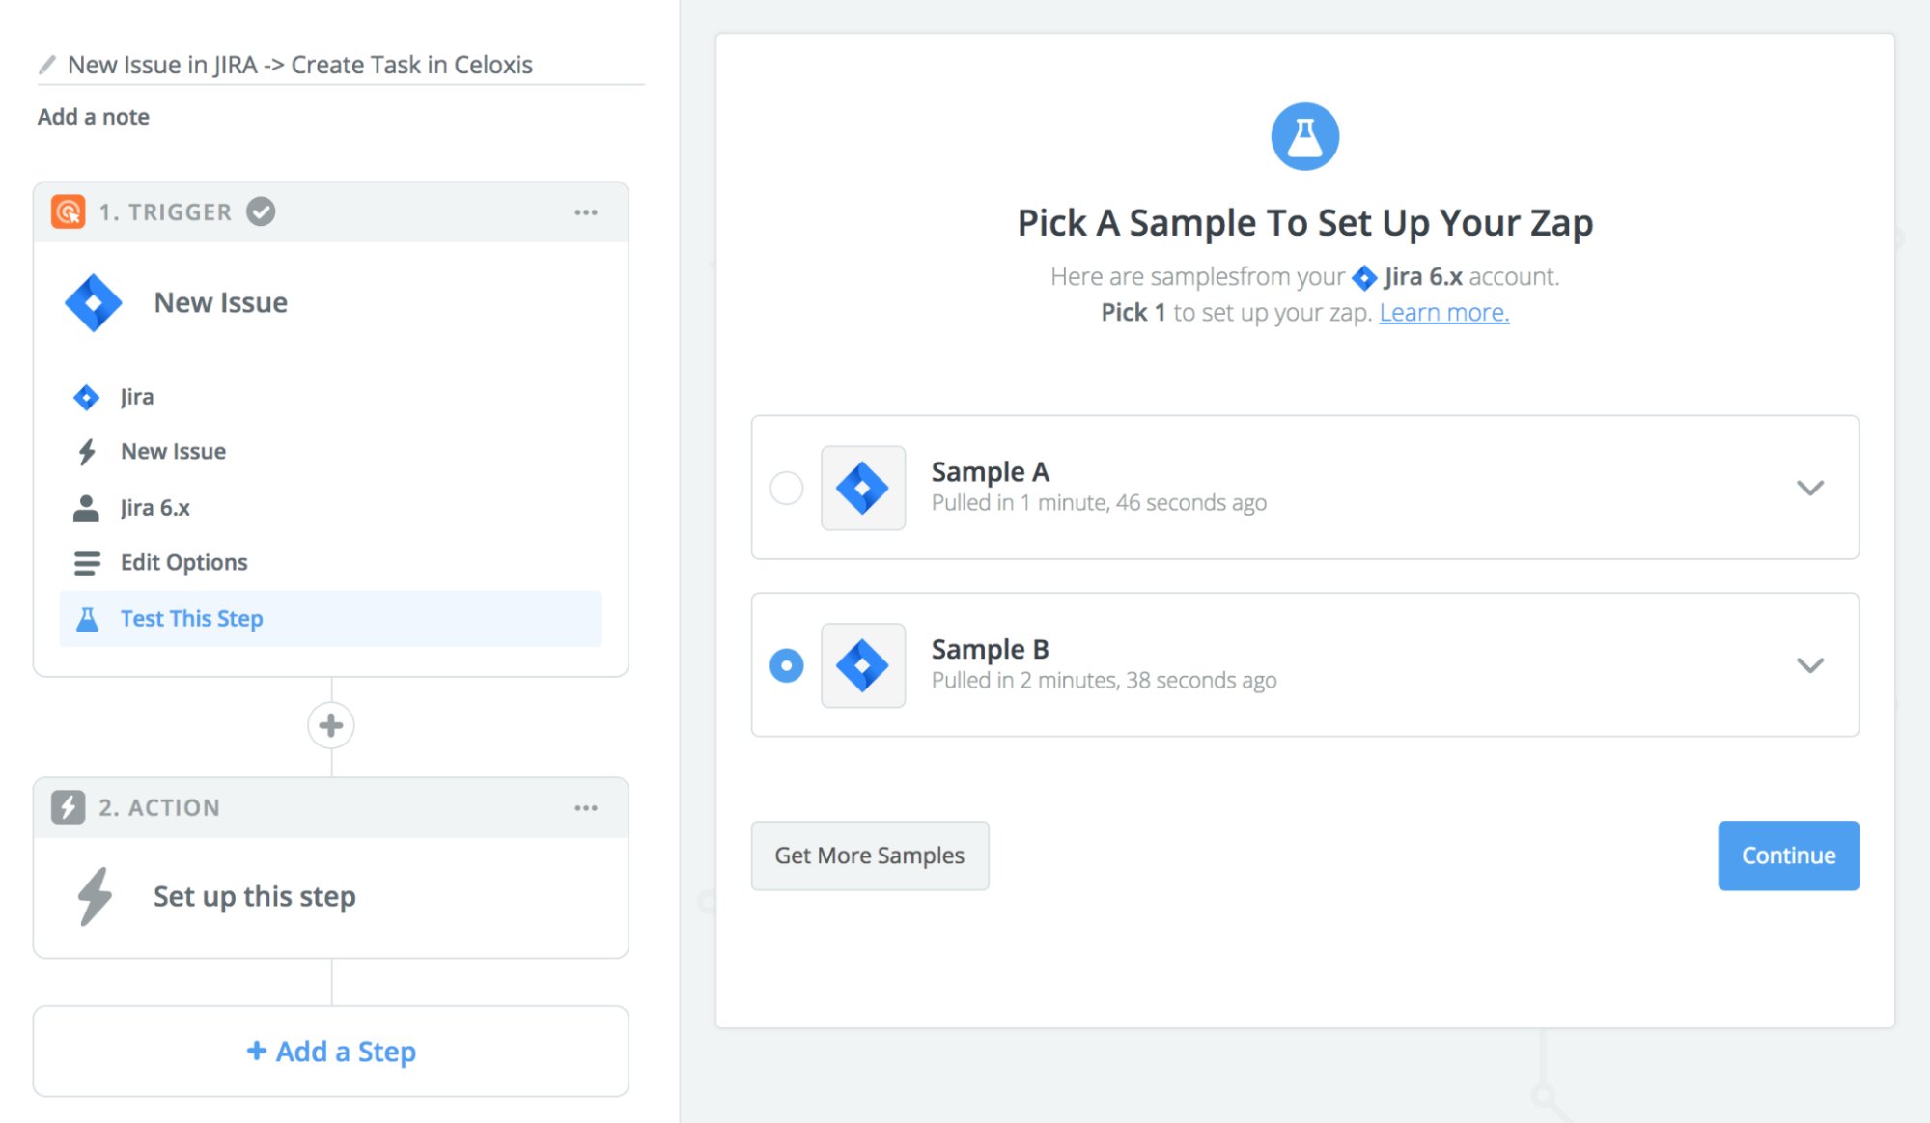The image size is (1930, 1123).
Task: Click the plus icon between trigger and action
Action: point(330,724)
